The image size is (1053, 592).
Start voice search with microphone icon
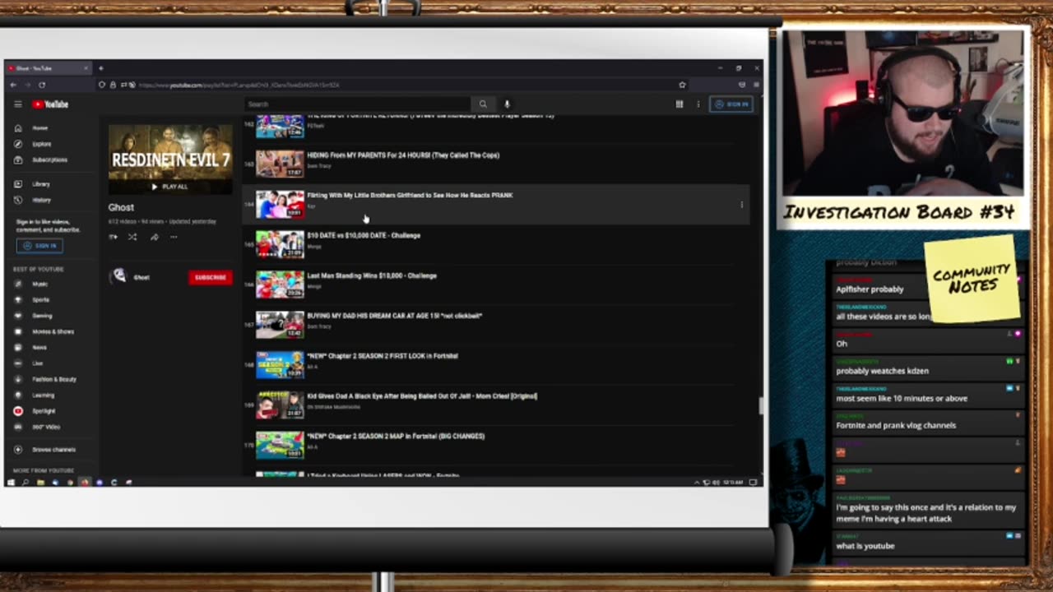pyautogui.click(x=507, y=104)
